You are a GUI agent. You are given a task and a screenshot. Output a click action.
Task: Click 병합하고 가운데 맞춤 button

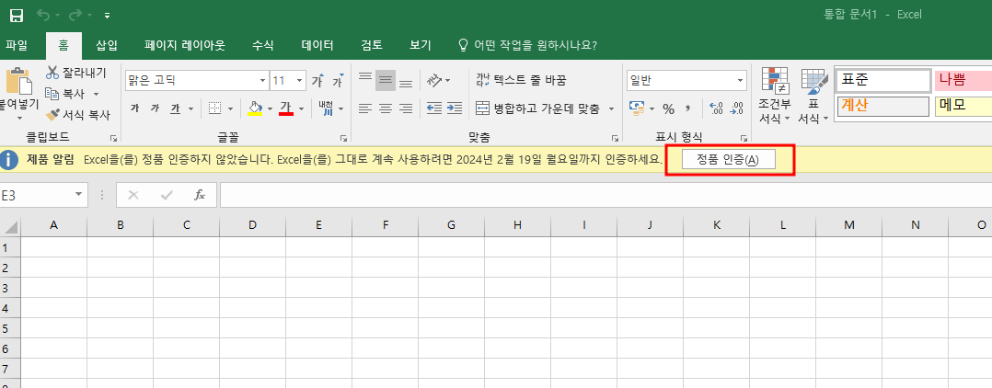coord(537,108)
